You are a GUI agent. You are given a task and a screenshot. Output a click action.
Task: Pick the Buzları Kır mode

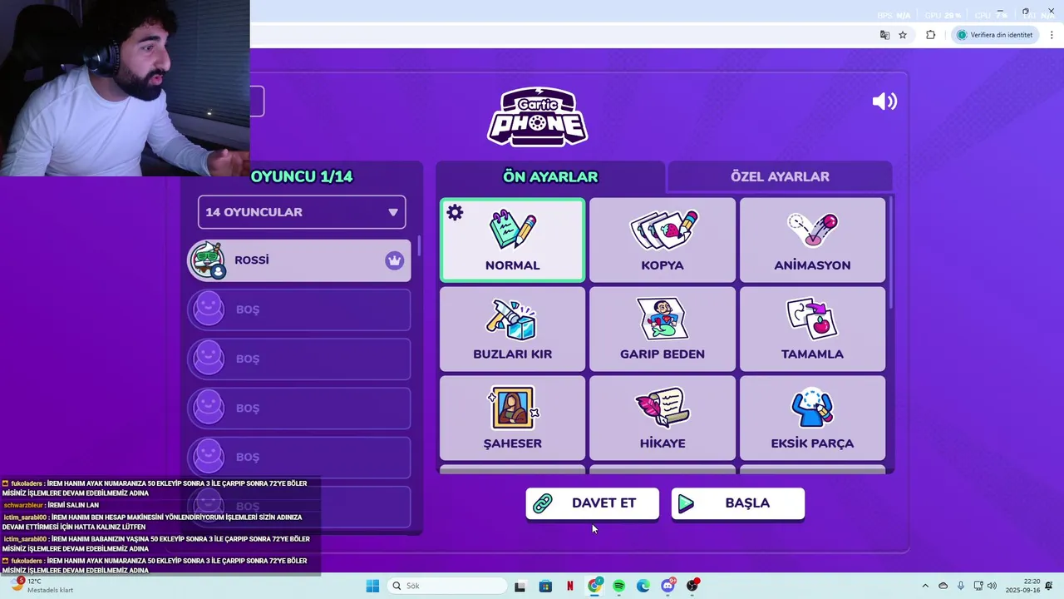[x=512, y=329]
